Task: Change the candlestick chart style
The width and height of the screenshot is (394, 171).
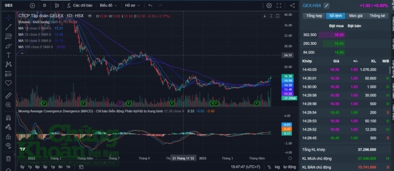Action: [x=57, y=5]
